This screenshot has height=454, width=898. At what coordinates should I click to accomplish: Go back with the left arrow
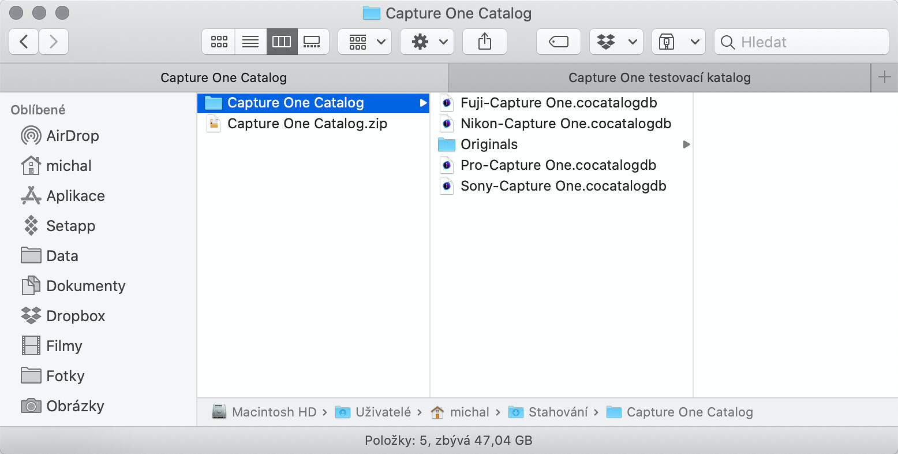[x=24, y=42]
